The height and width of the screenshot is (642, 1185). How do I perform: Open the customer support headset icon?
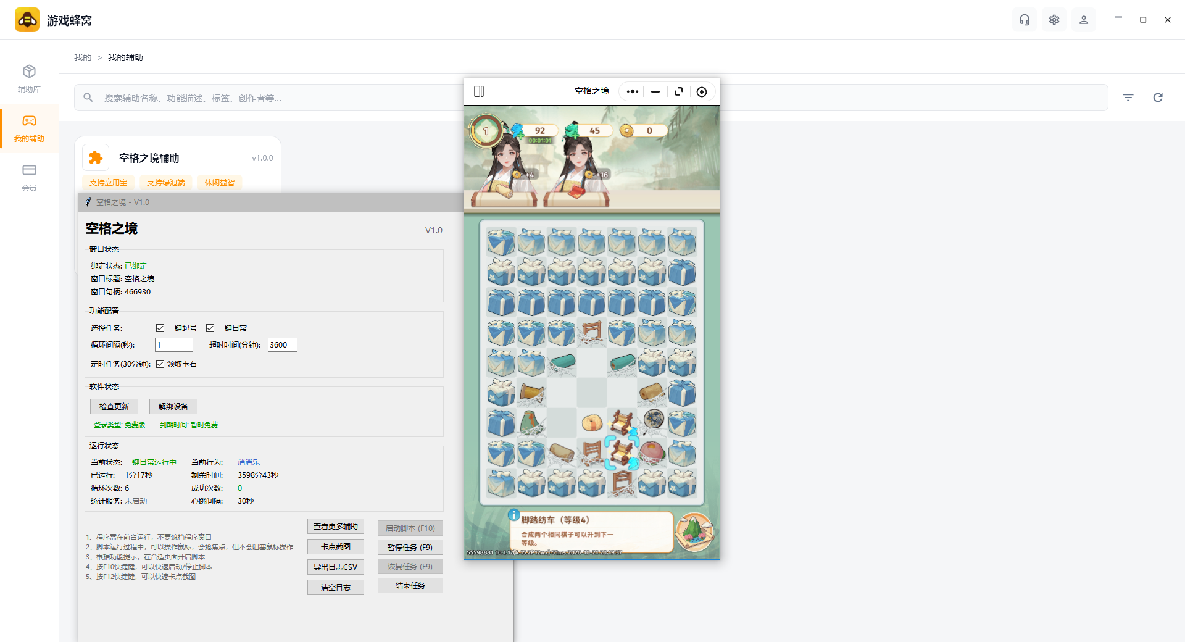click(1025, 20)
